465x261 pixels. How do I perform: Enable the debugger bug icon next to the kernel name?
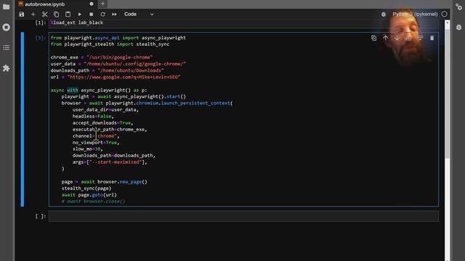[384, 14]
